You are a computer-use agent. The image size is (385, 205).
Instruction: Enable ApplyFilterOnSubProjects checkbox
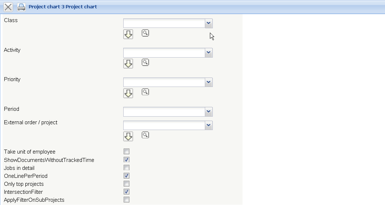(x=127, y=200)
